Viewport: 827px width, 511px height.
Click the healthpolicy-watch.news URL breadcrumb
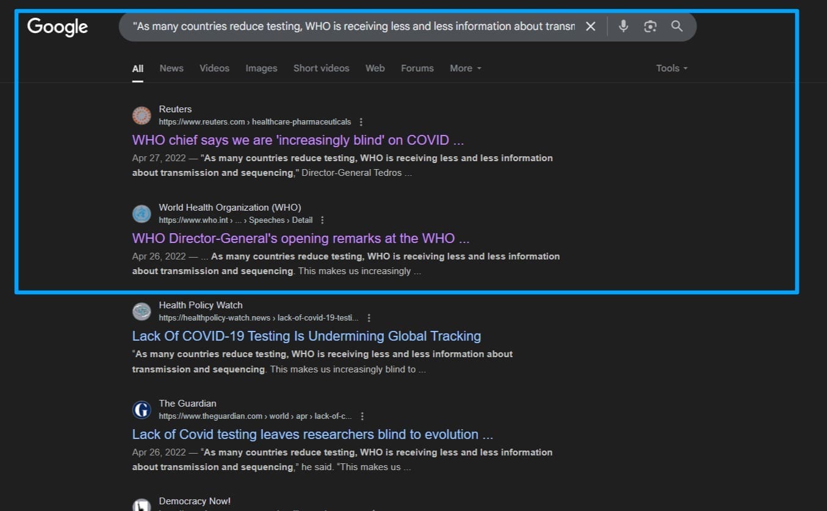tap(259, 318)
